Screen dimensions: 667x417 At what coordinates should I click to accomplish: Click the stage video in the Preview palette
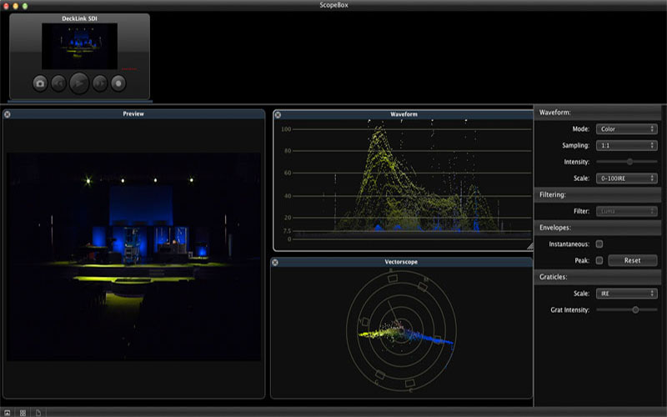(x=133, y=257)
